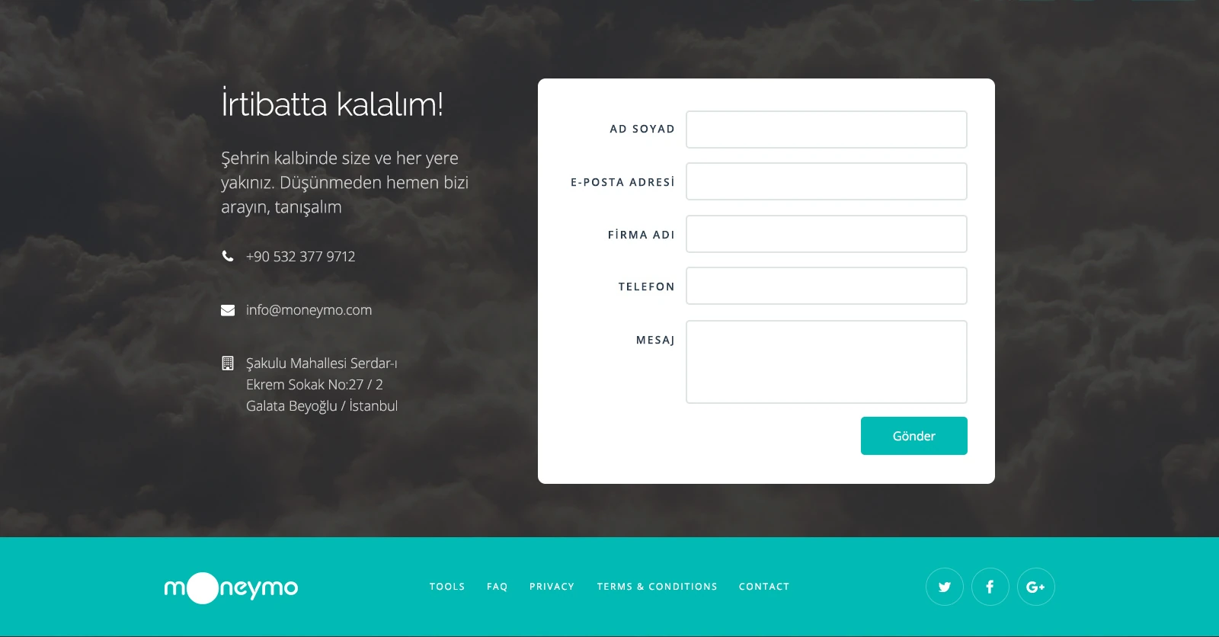Screen dimensions: 1219x637
Task: Open the Facebook social link
Action: pos(990,587)
